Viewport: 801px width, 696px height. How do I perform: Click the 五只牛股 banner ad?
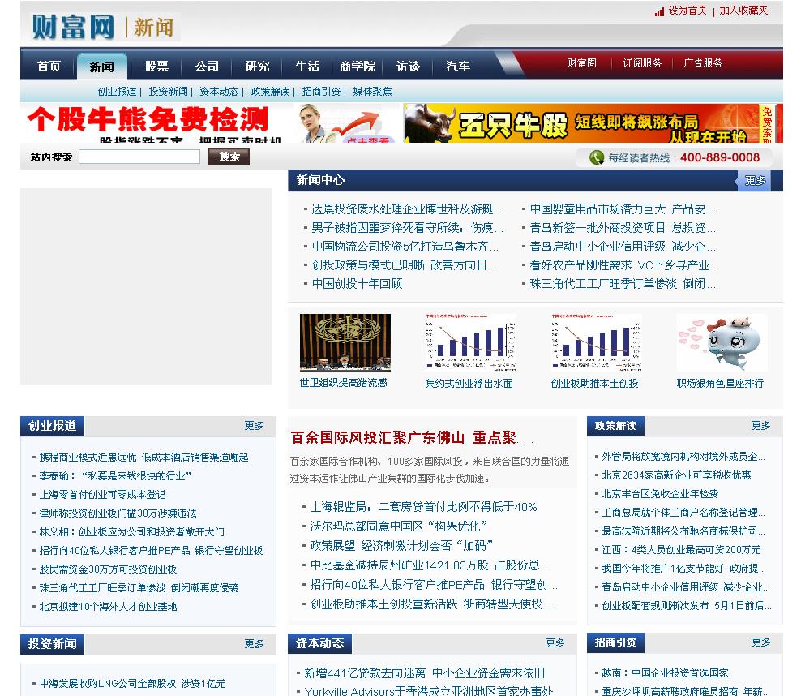(593, 122)
